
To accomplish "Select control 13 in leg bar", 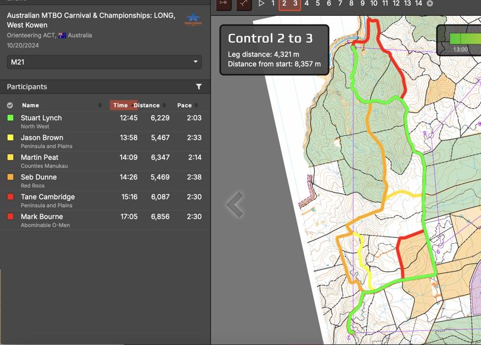I will tap(407, 4).
